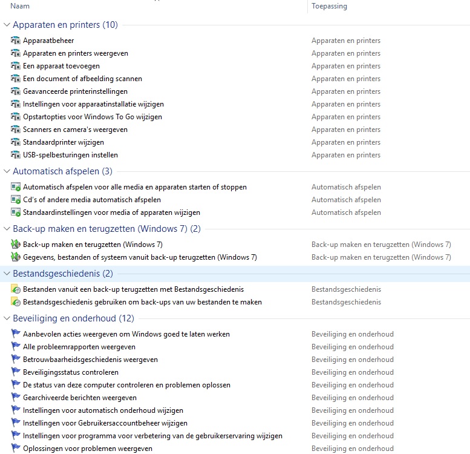
Task: Open Aanbevolen acties weergeven om Windows goed te laten werken
Action: click(x=126, y=334)
